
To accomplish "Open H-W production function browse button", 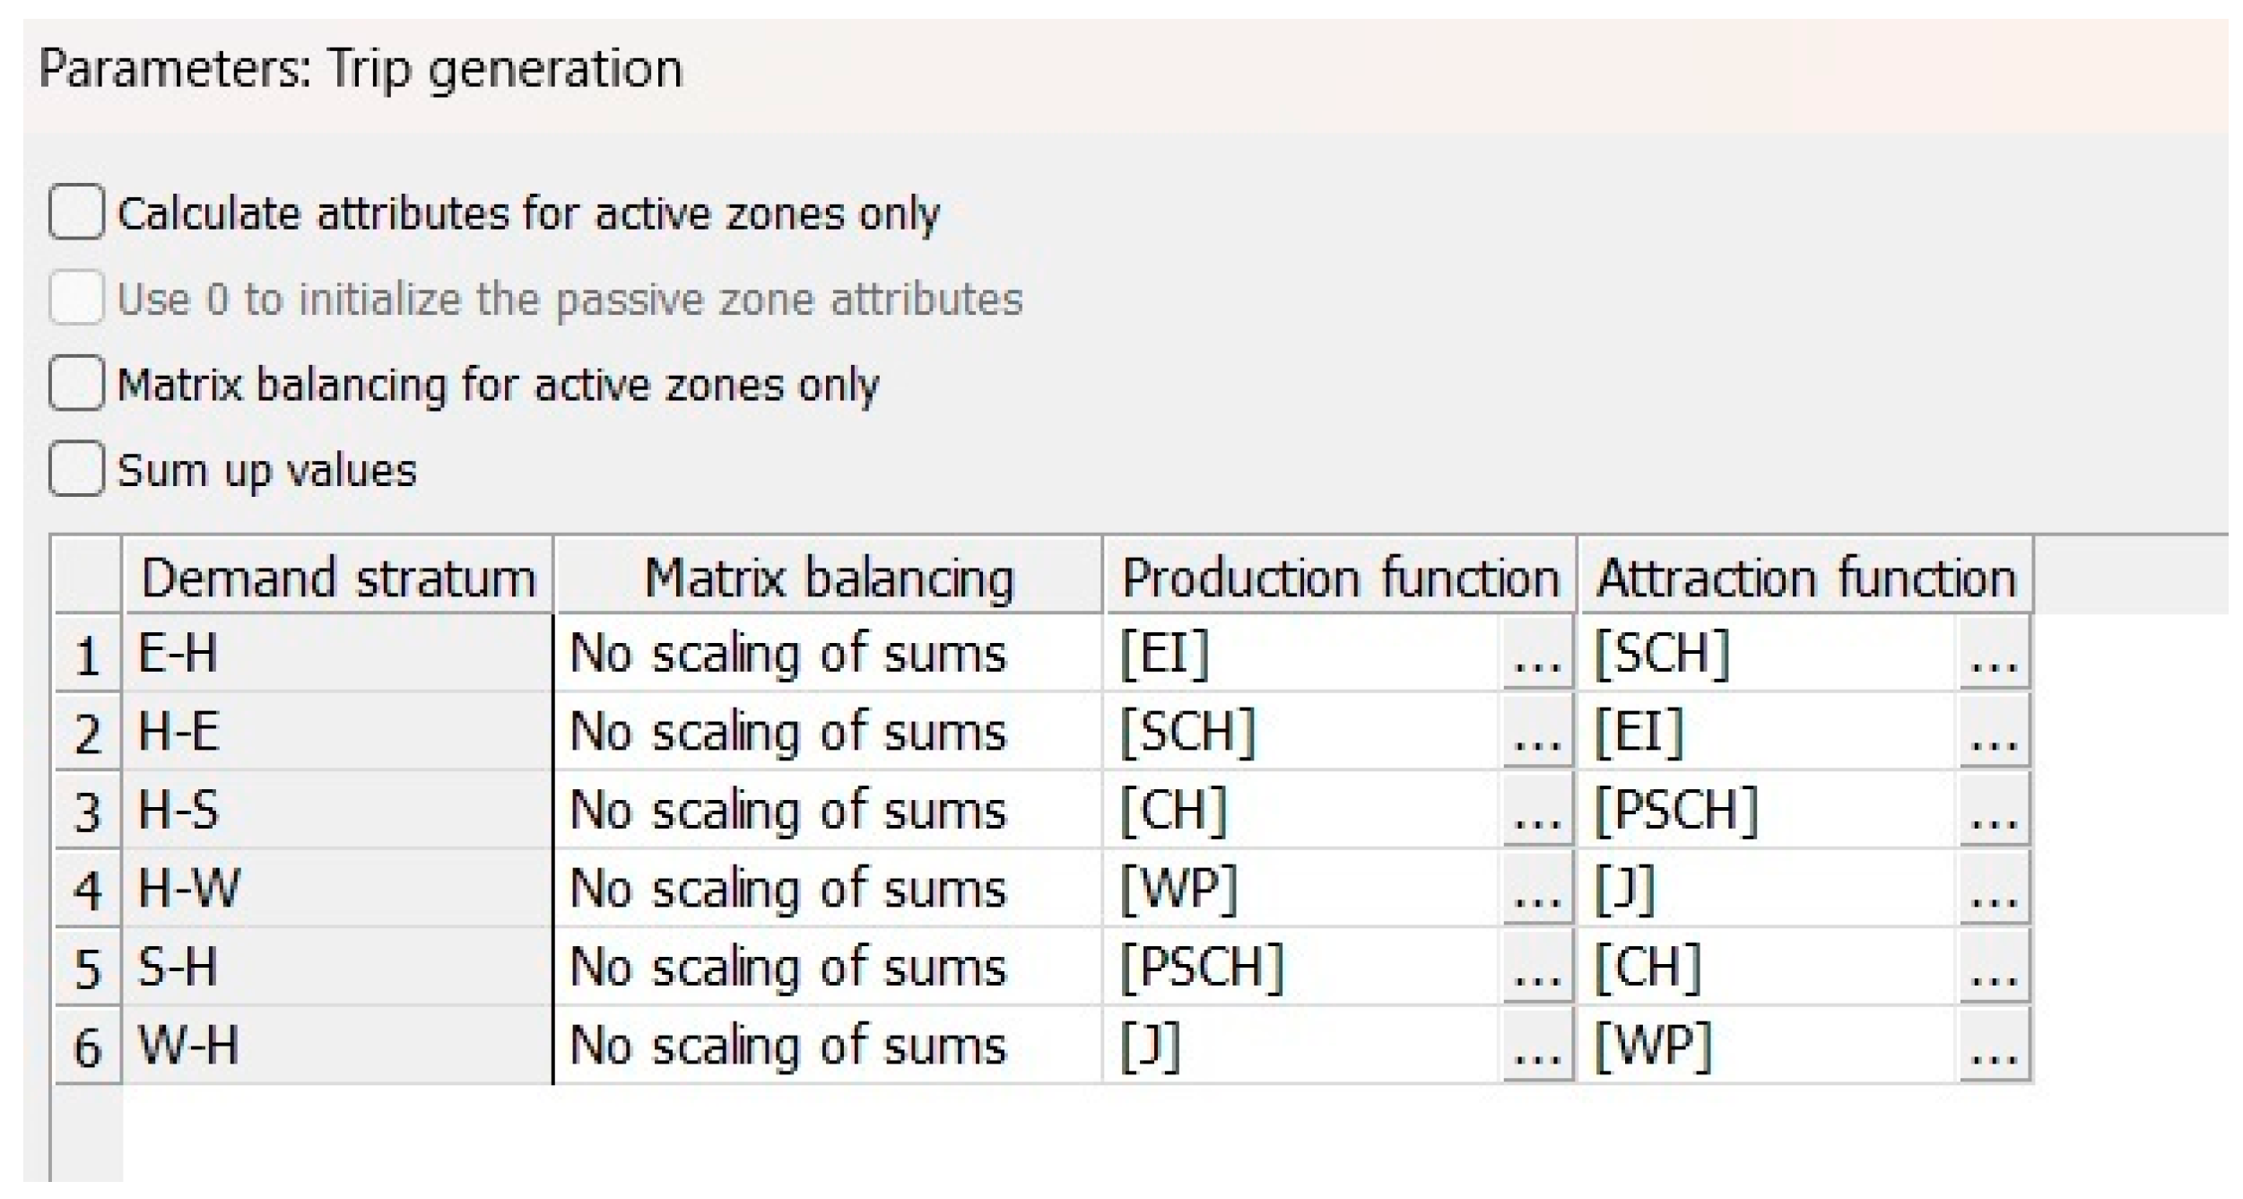I will coord(1537,889).
